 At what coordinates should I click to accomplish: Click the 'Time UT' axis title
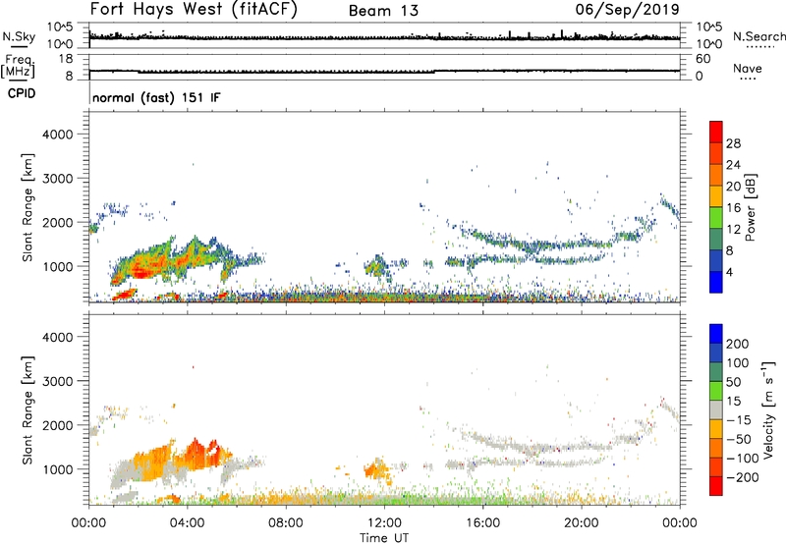[384, 538]
